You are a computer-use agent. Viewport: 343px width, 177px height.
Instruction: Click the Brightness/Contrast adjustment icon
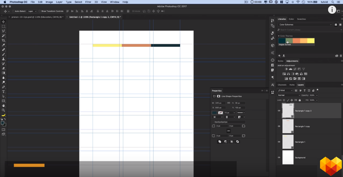(286, 69)
